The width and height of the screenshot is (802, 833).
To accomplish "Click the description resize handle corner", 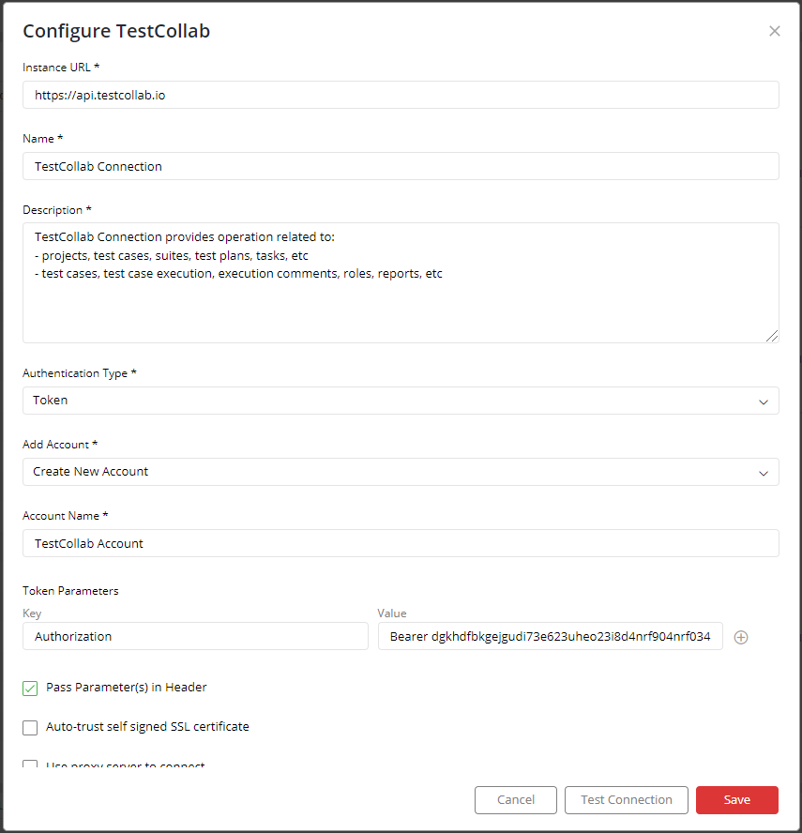I will coord(772,336).
